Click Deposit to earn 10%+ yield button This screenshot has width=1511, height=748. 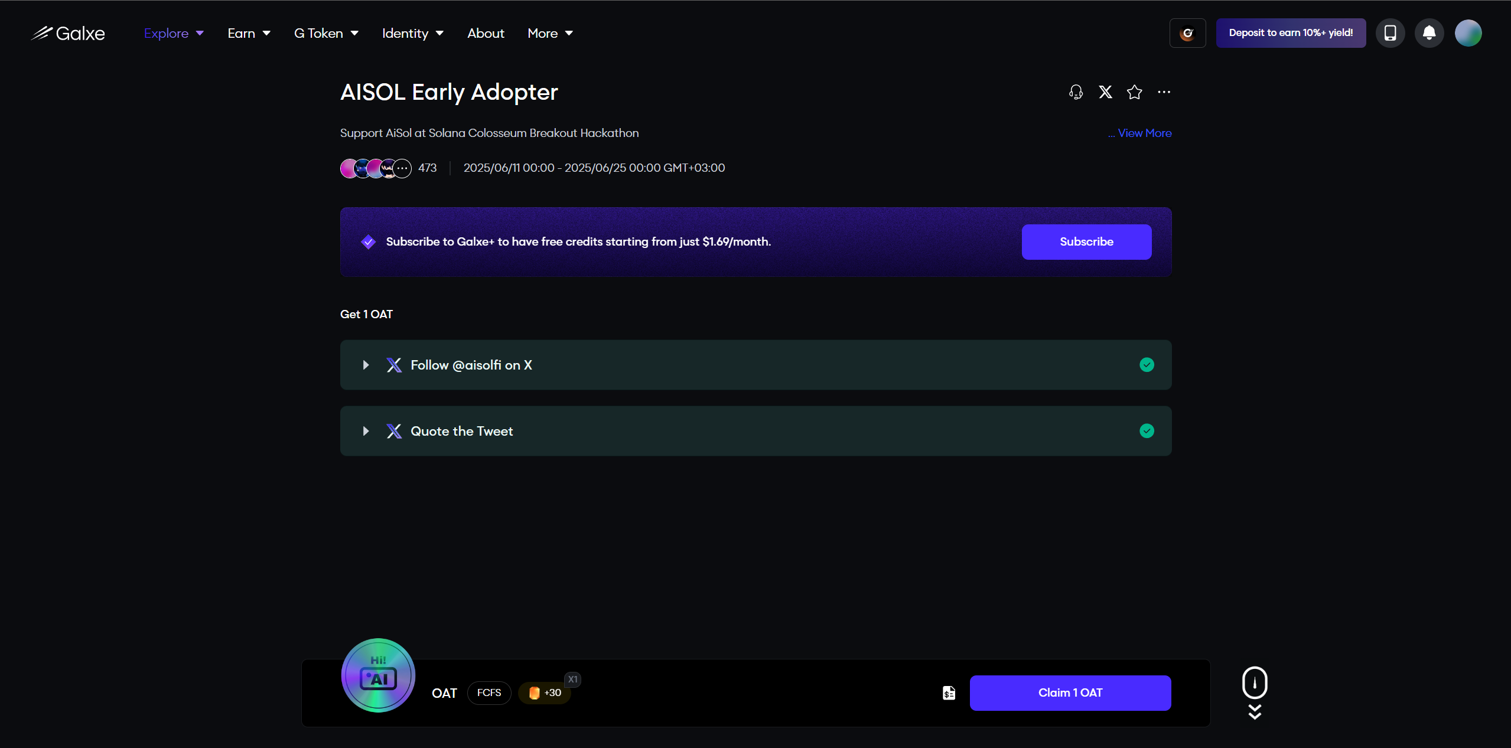[1291, 33]
